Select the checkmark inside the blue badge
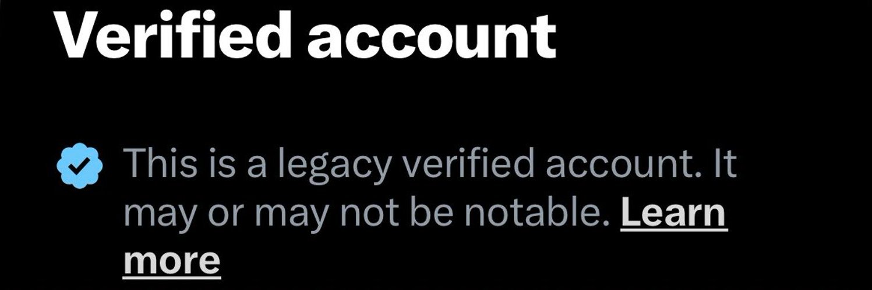This screenshot has height=290, width=872. 80,167
